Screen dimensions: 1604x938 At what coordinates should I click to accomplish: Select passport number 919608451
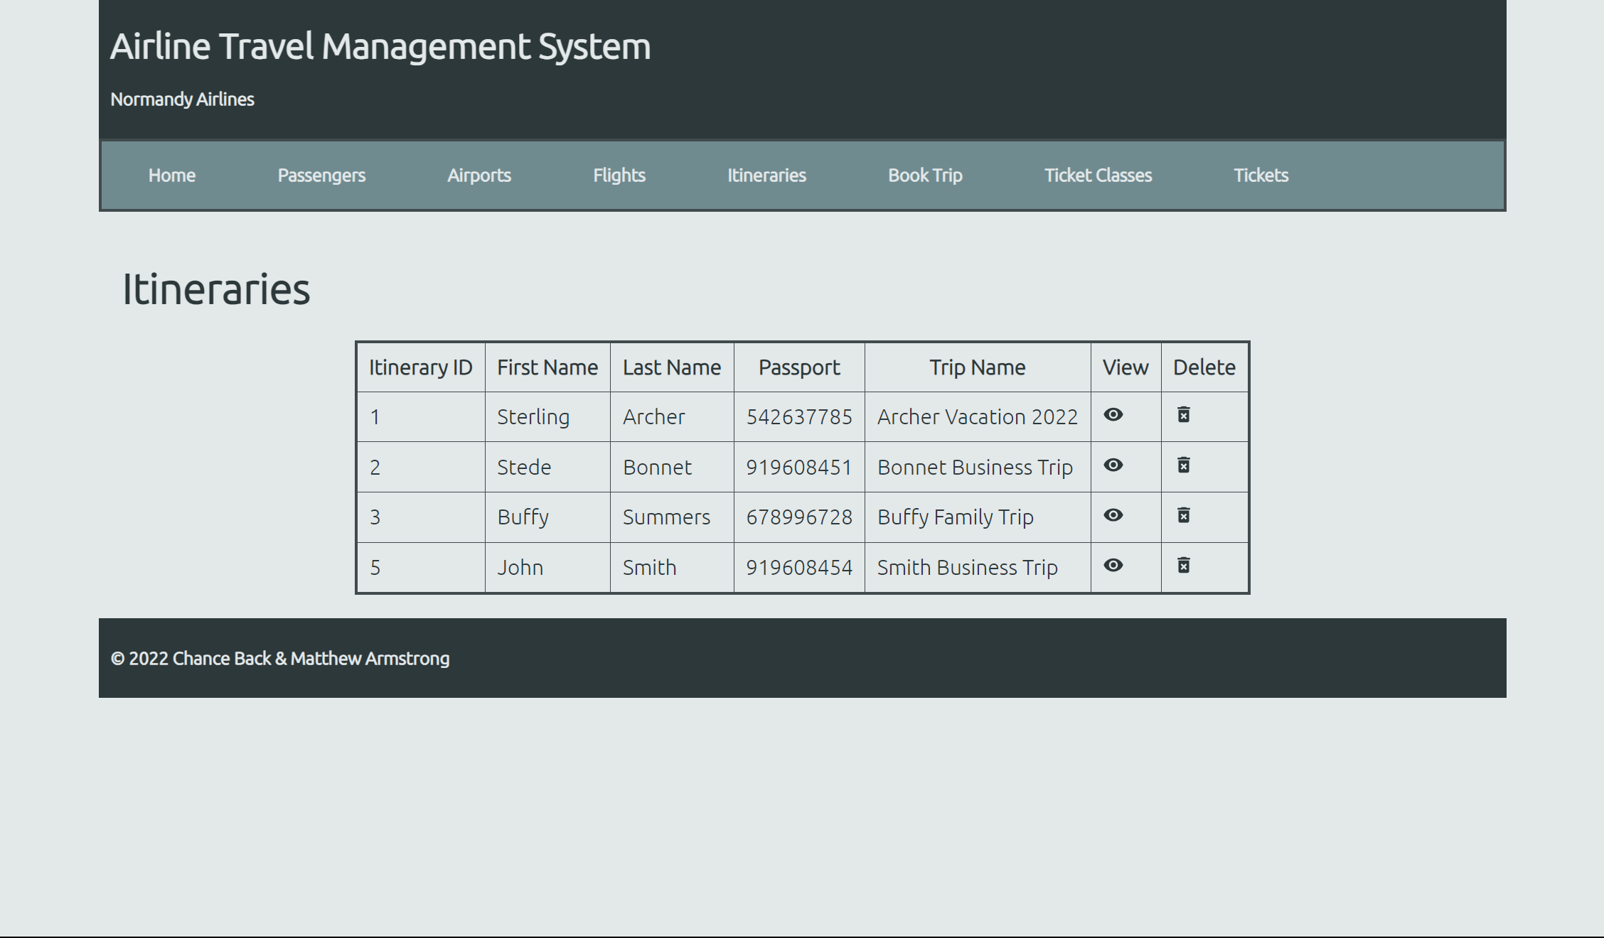(799, 468)
